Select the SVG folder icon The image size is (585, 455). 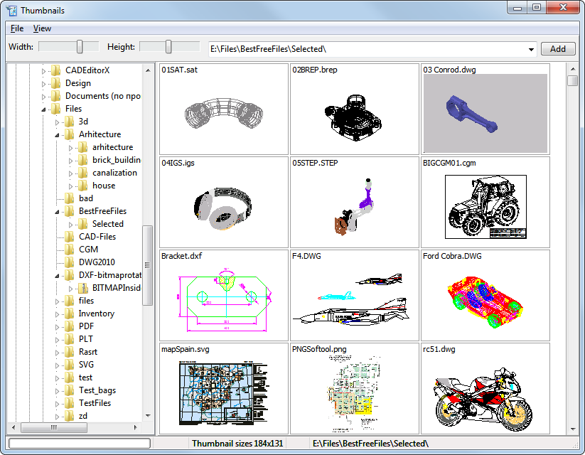coord(69,365)
